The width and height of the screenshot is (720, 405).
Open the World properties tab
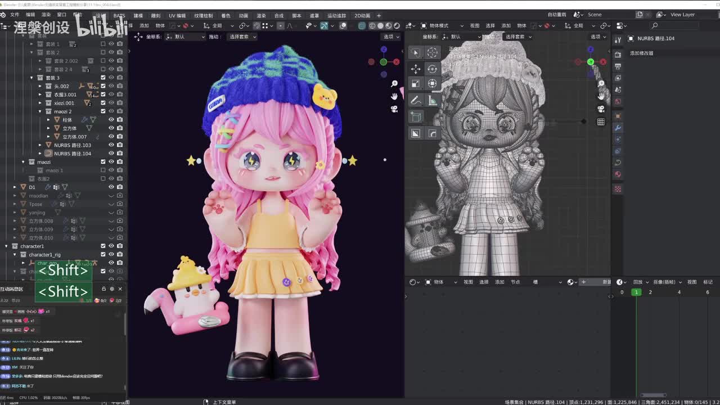point(618,102)
